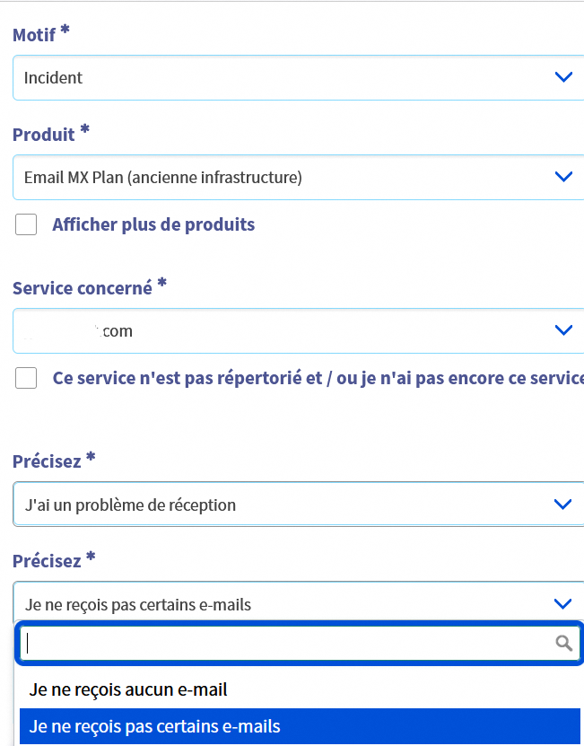This screenshot has height=746, width=584.
Task: Click the "Motif" field label
Action: point(34,35)
